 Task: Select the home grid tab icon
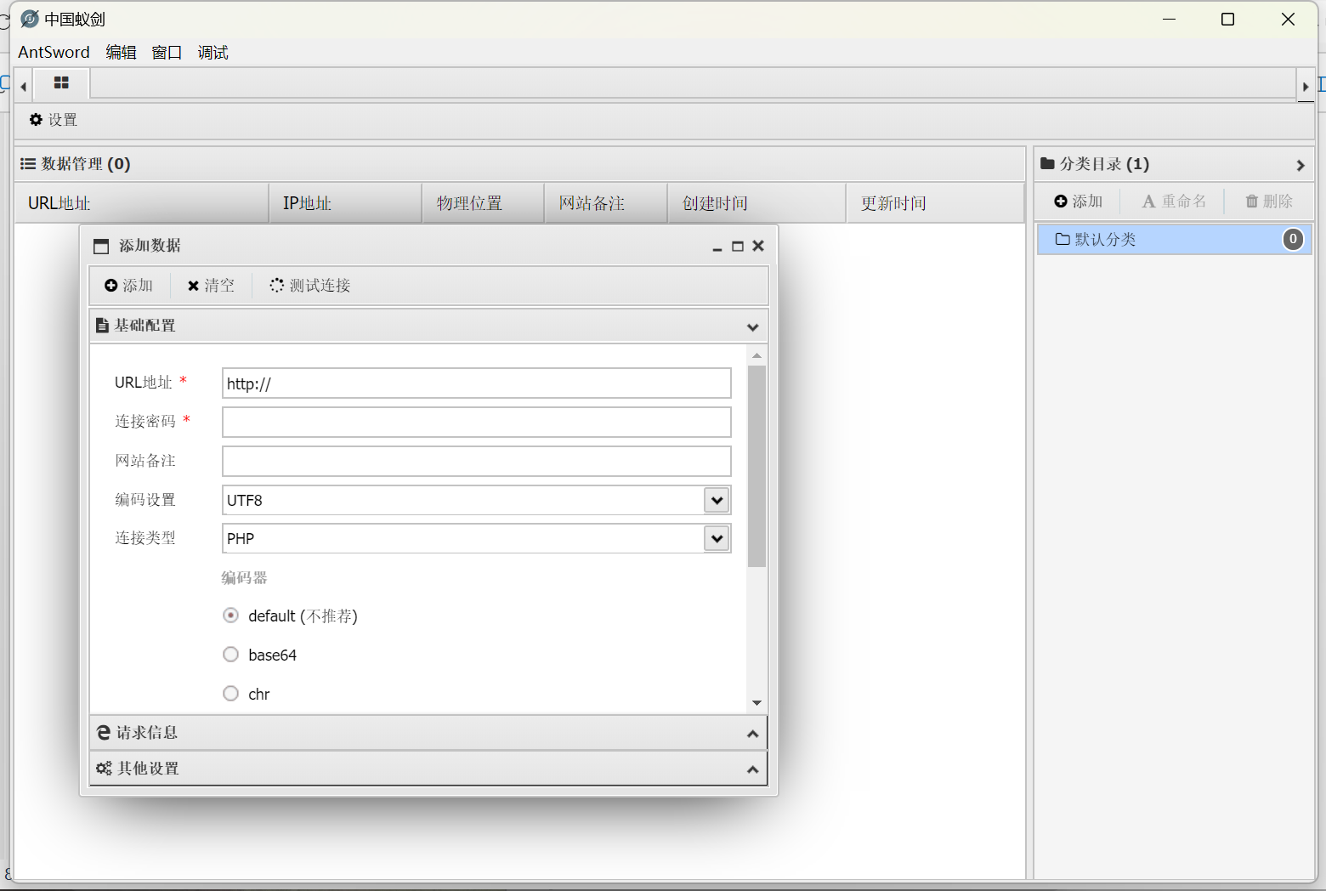(x=61, y=82)
